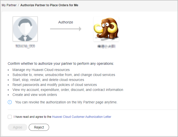Click the Authorize label above the arrow
The height and width of the screenshot is (137, 178).
pos(66,22)
